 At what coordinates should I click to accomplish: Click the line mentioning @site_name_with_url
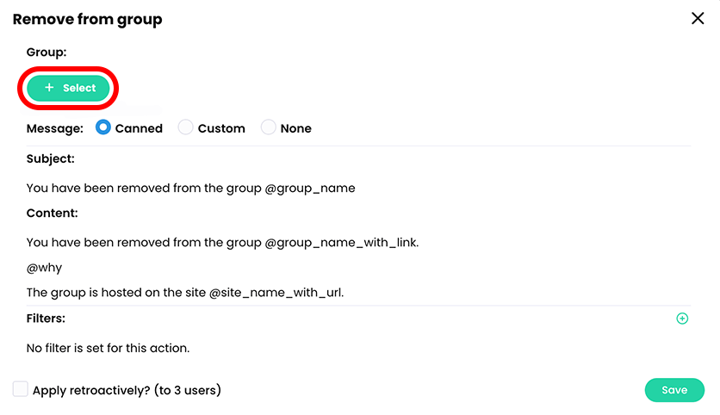(185, 292)
